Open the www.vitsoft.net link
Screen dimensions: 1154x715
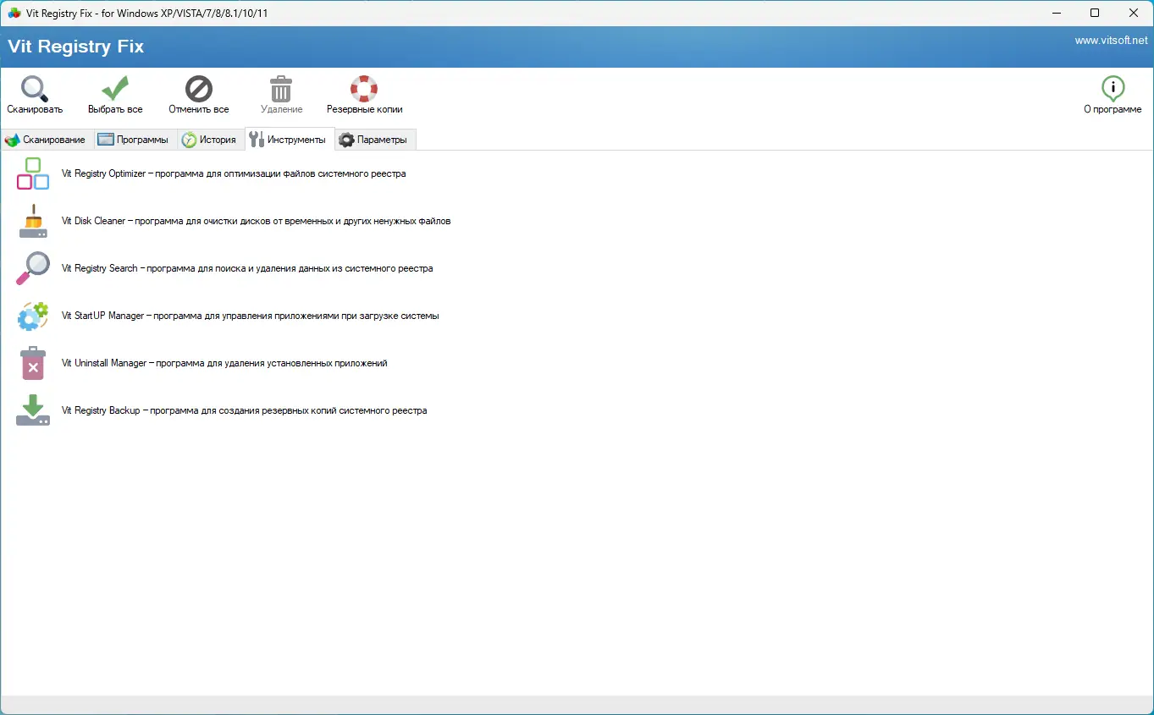1111,41
